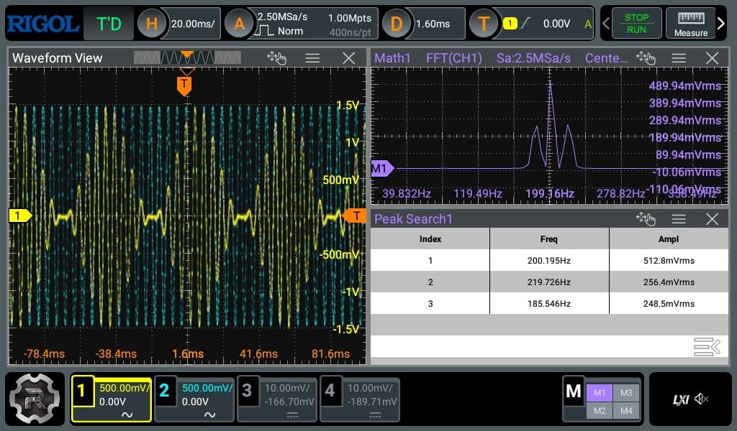Click the Math1 FFT window move icon
This screenshot has width=737, height=431.
(646, 58)
